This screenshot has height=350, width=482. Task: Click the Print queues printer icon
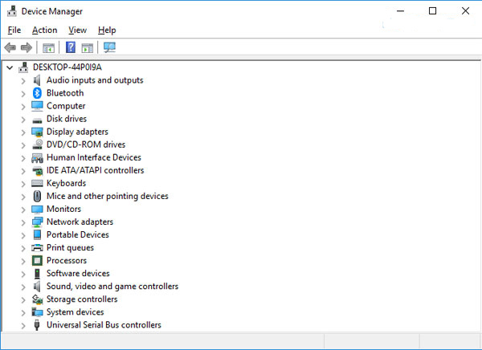point(37,248)
